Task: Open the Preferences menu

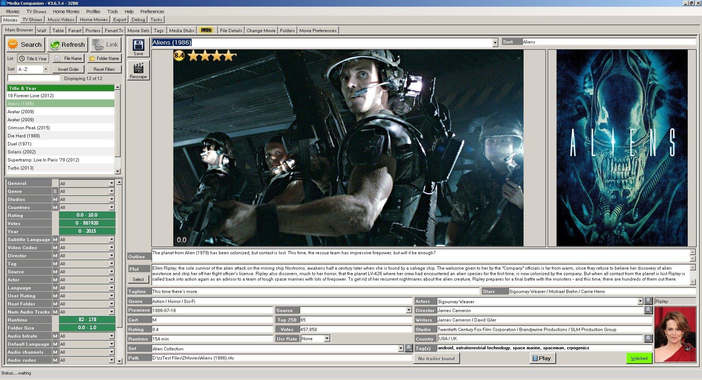Action: 152,11
